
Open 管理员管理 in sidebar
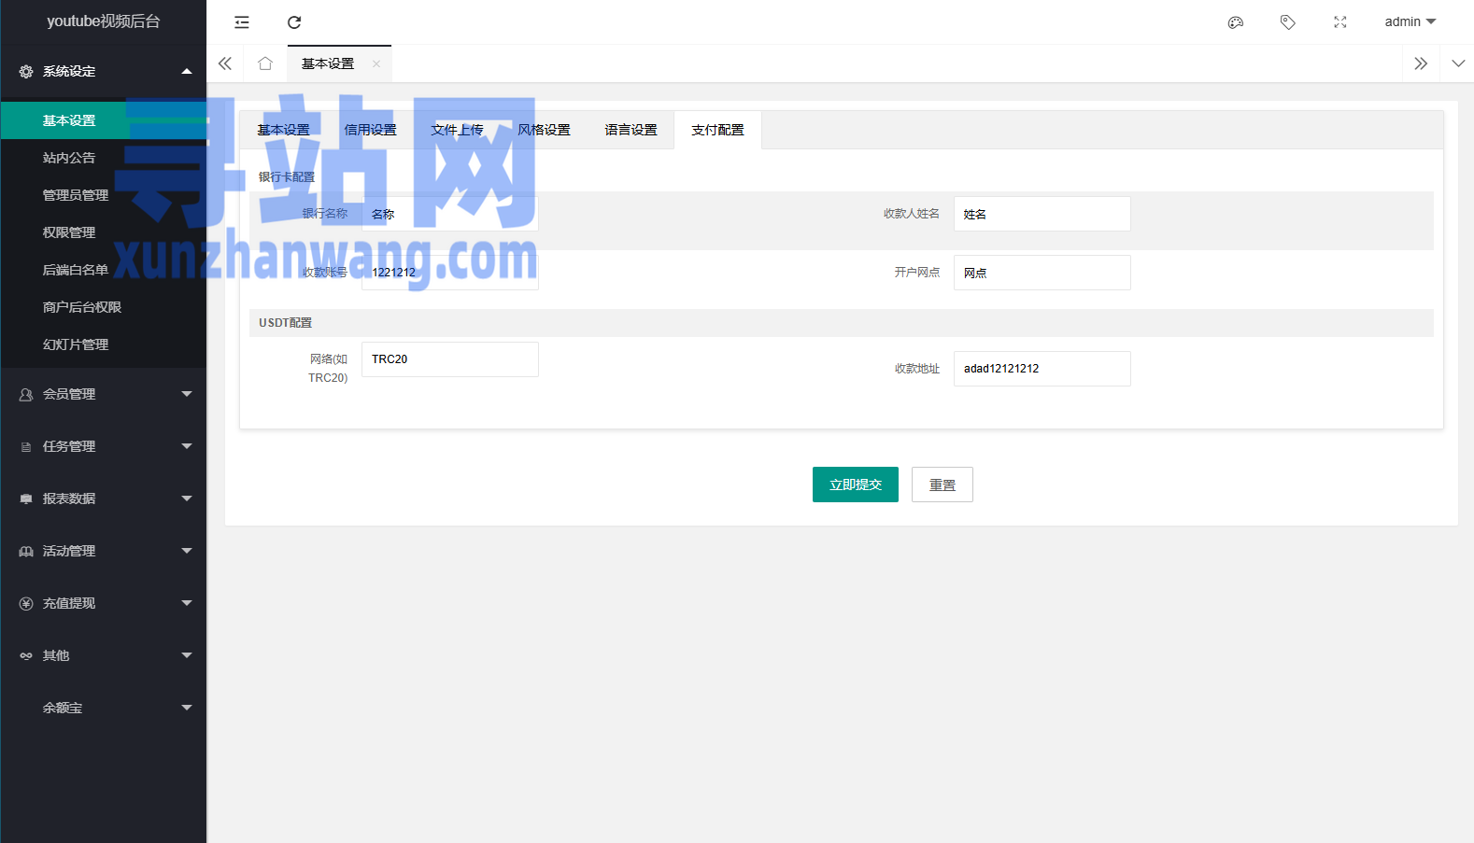click(104, 195)
